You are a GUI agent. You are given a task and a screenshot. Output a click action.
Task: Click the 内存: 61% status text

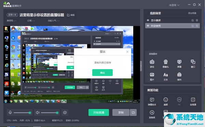click(25, 120)
